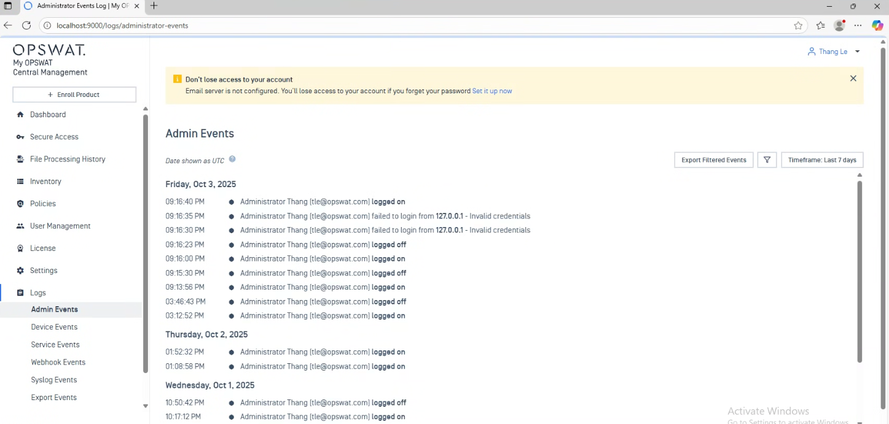Click the Policies shield icon

[20, 204]
